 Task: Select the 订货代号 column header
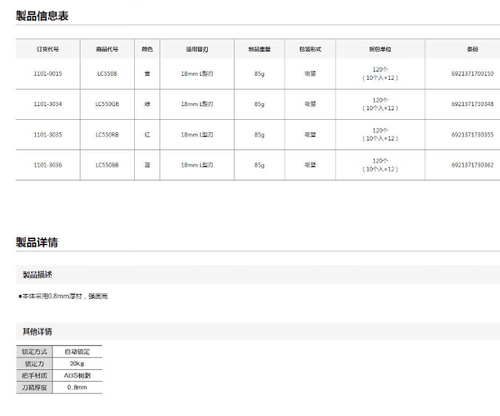coord(47,50)
